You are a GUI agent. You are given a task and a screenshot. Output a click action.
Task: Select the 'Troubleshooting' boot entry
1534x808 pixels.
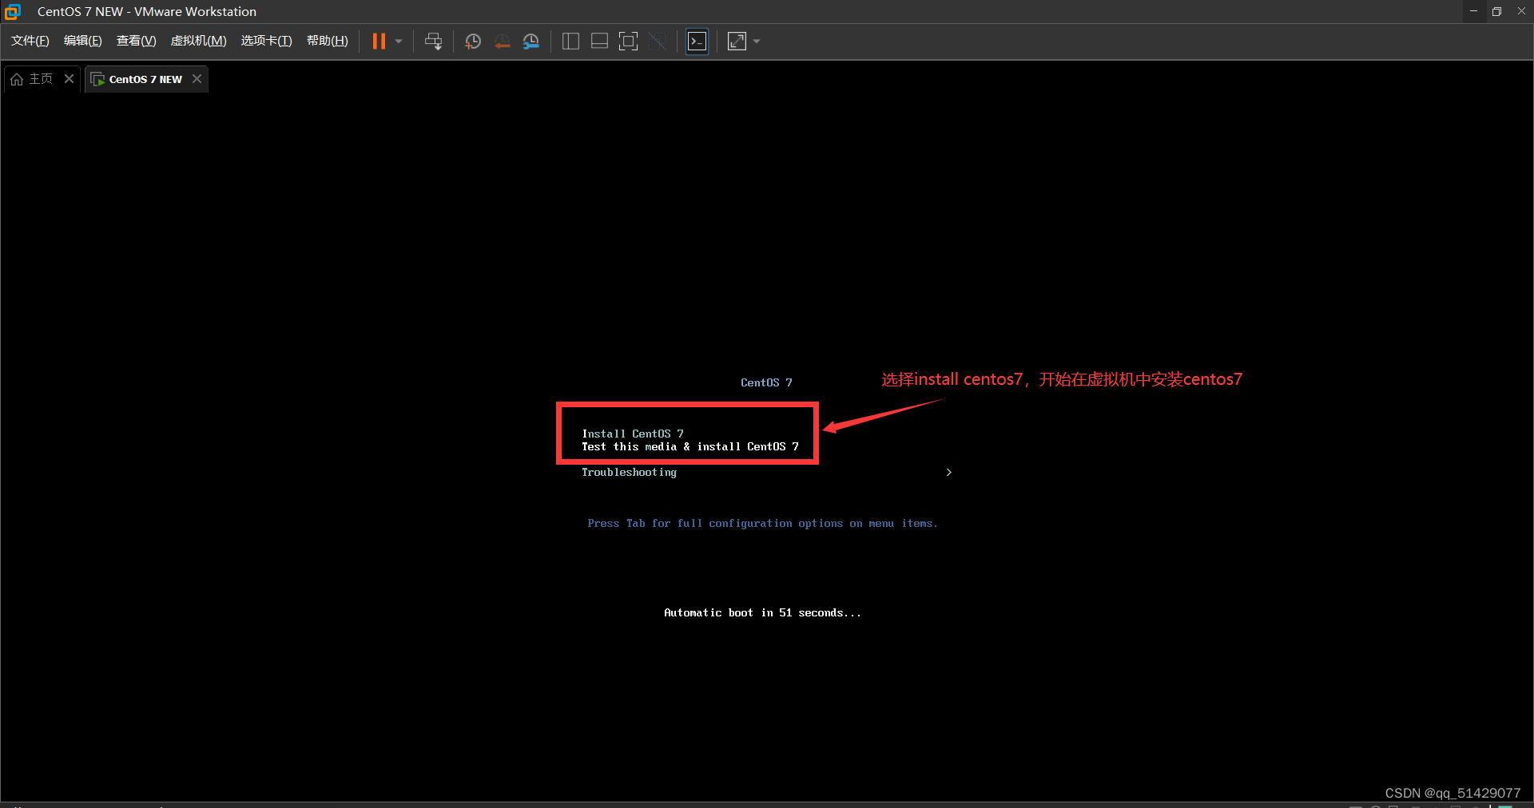pyautogui.click(x=629, y=473)
